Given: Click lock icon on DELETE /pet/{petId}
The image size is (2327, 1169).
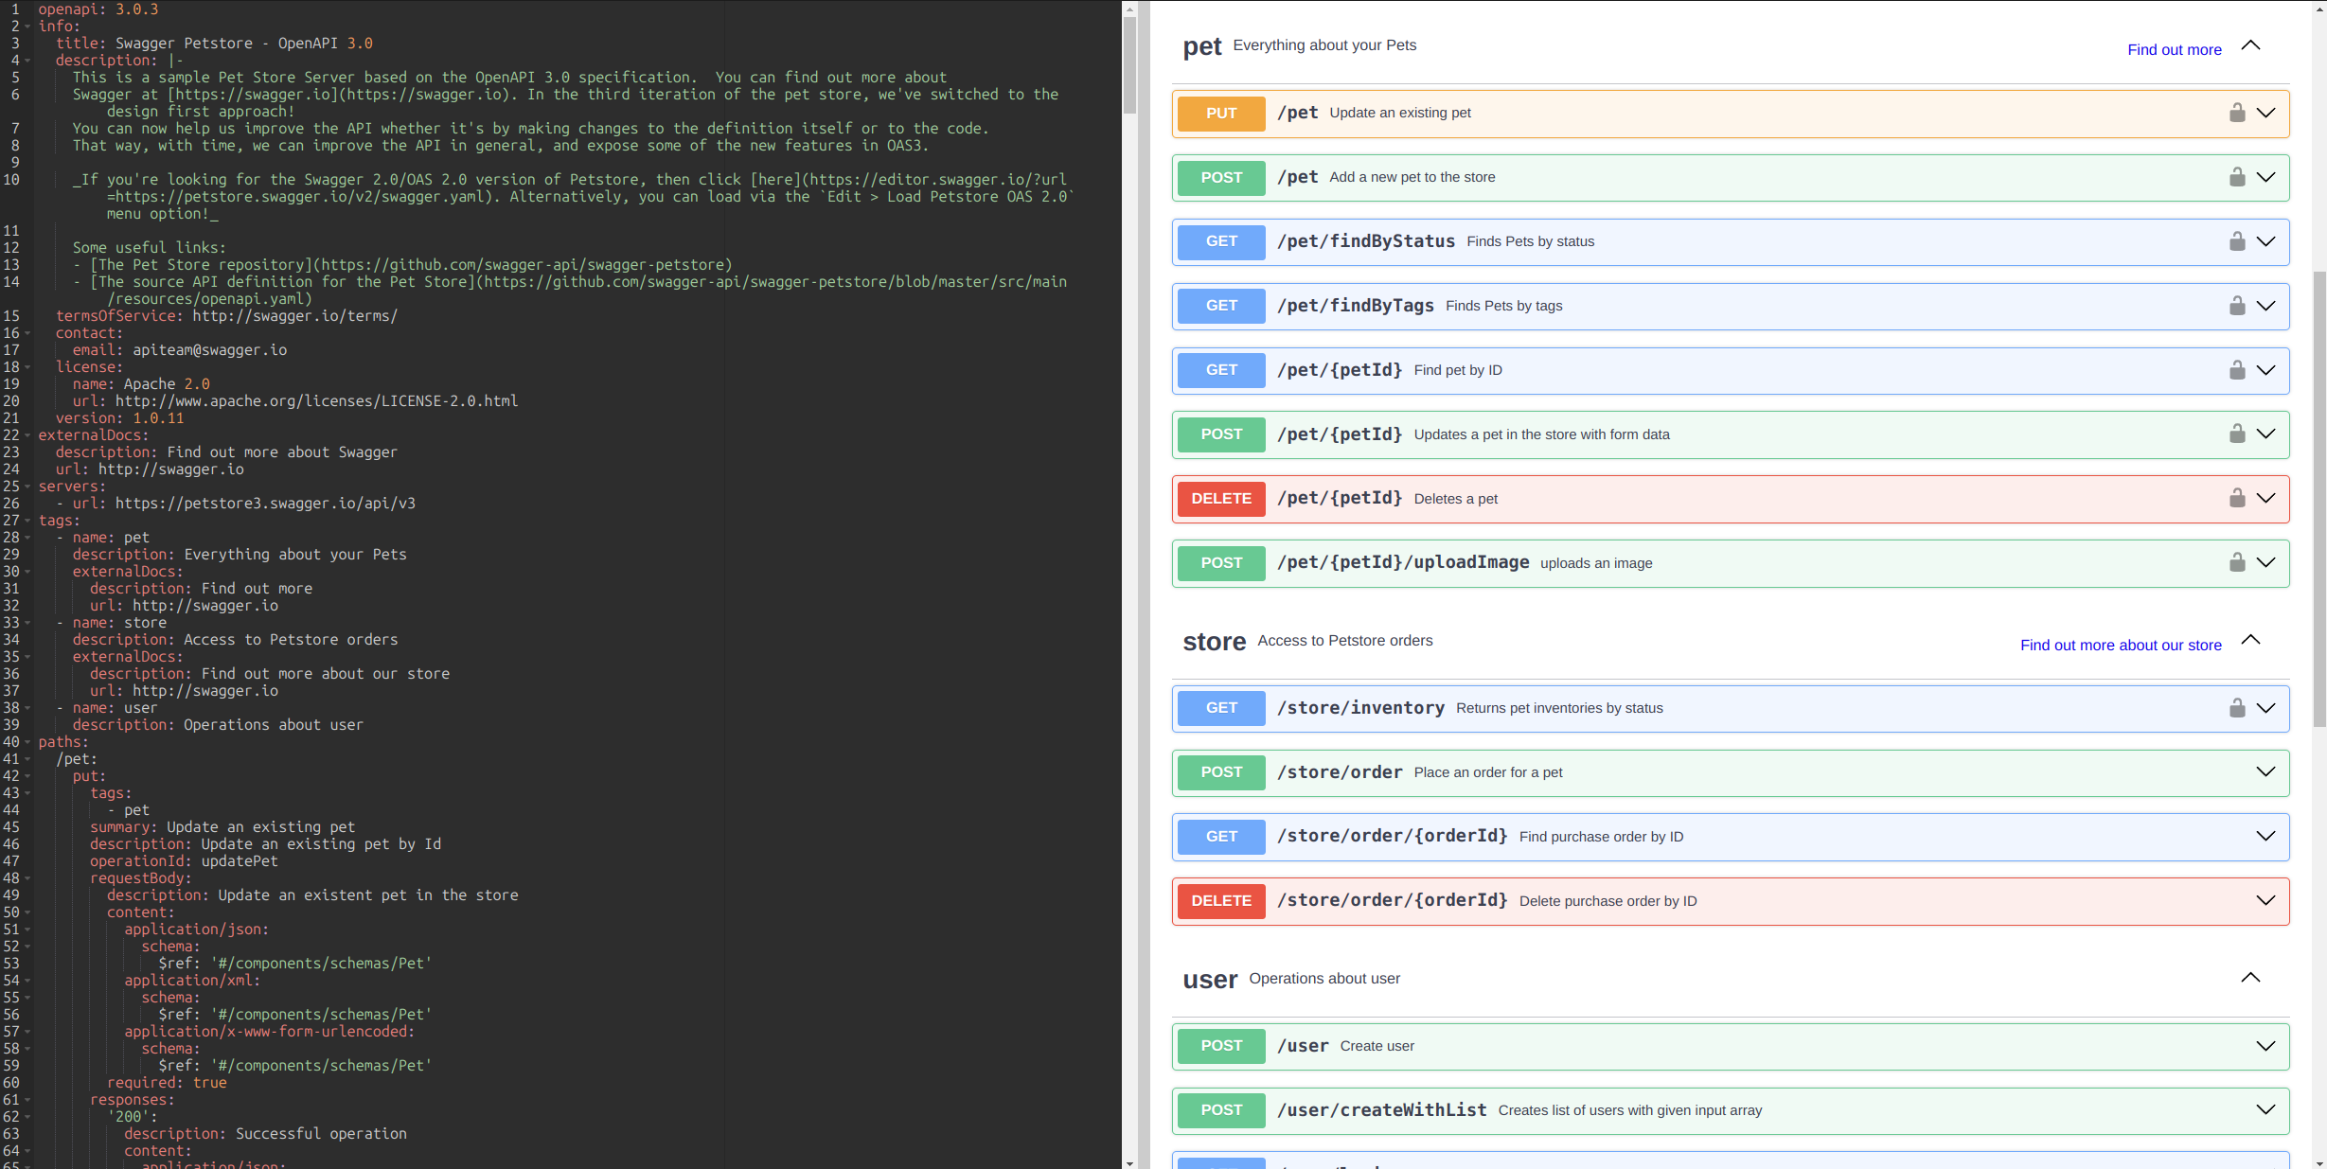Looking at the screenshot, I should (x=2237, y=498).
